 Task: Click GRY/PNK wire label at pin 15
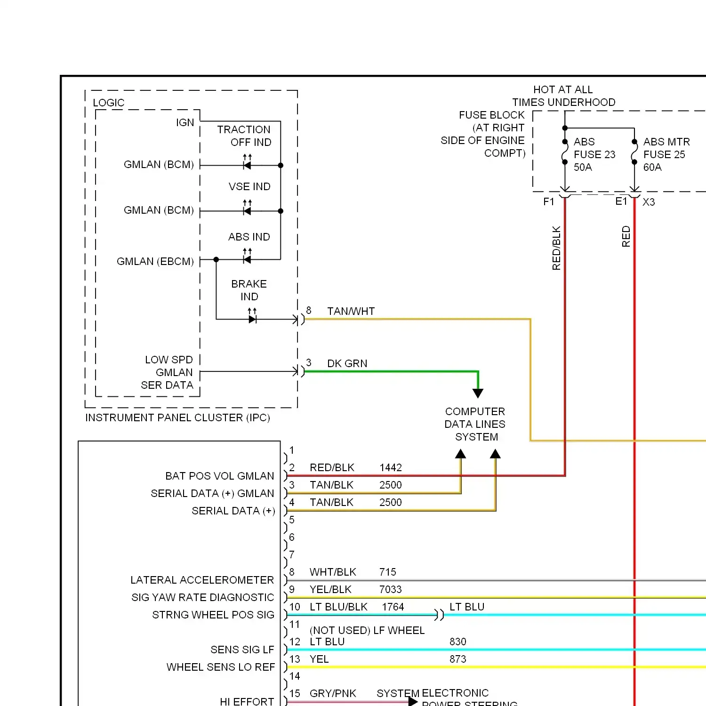(333, 693)
